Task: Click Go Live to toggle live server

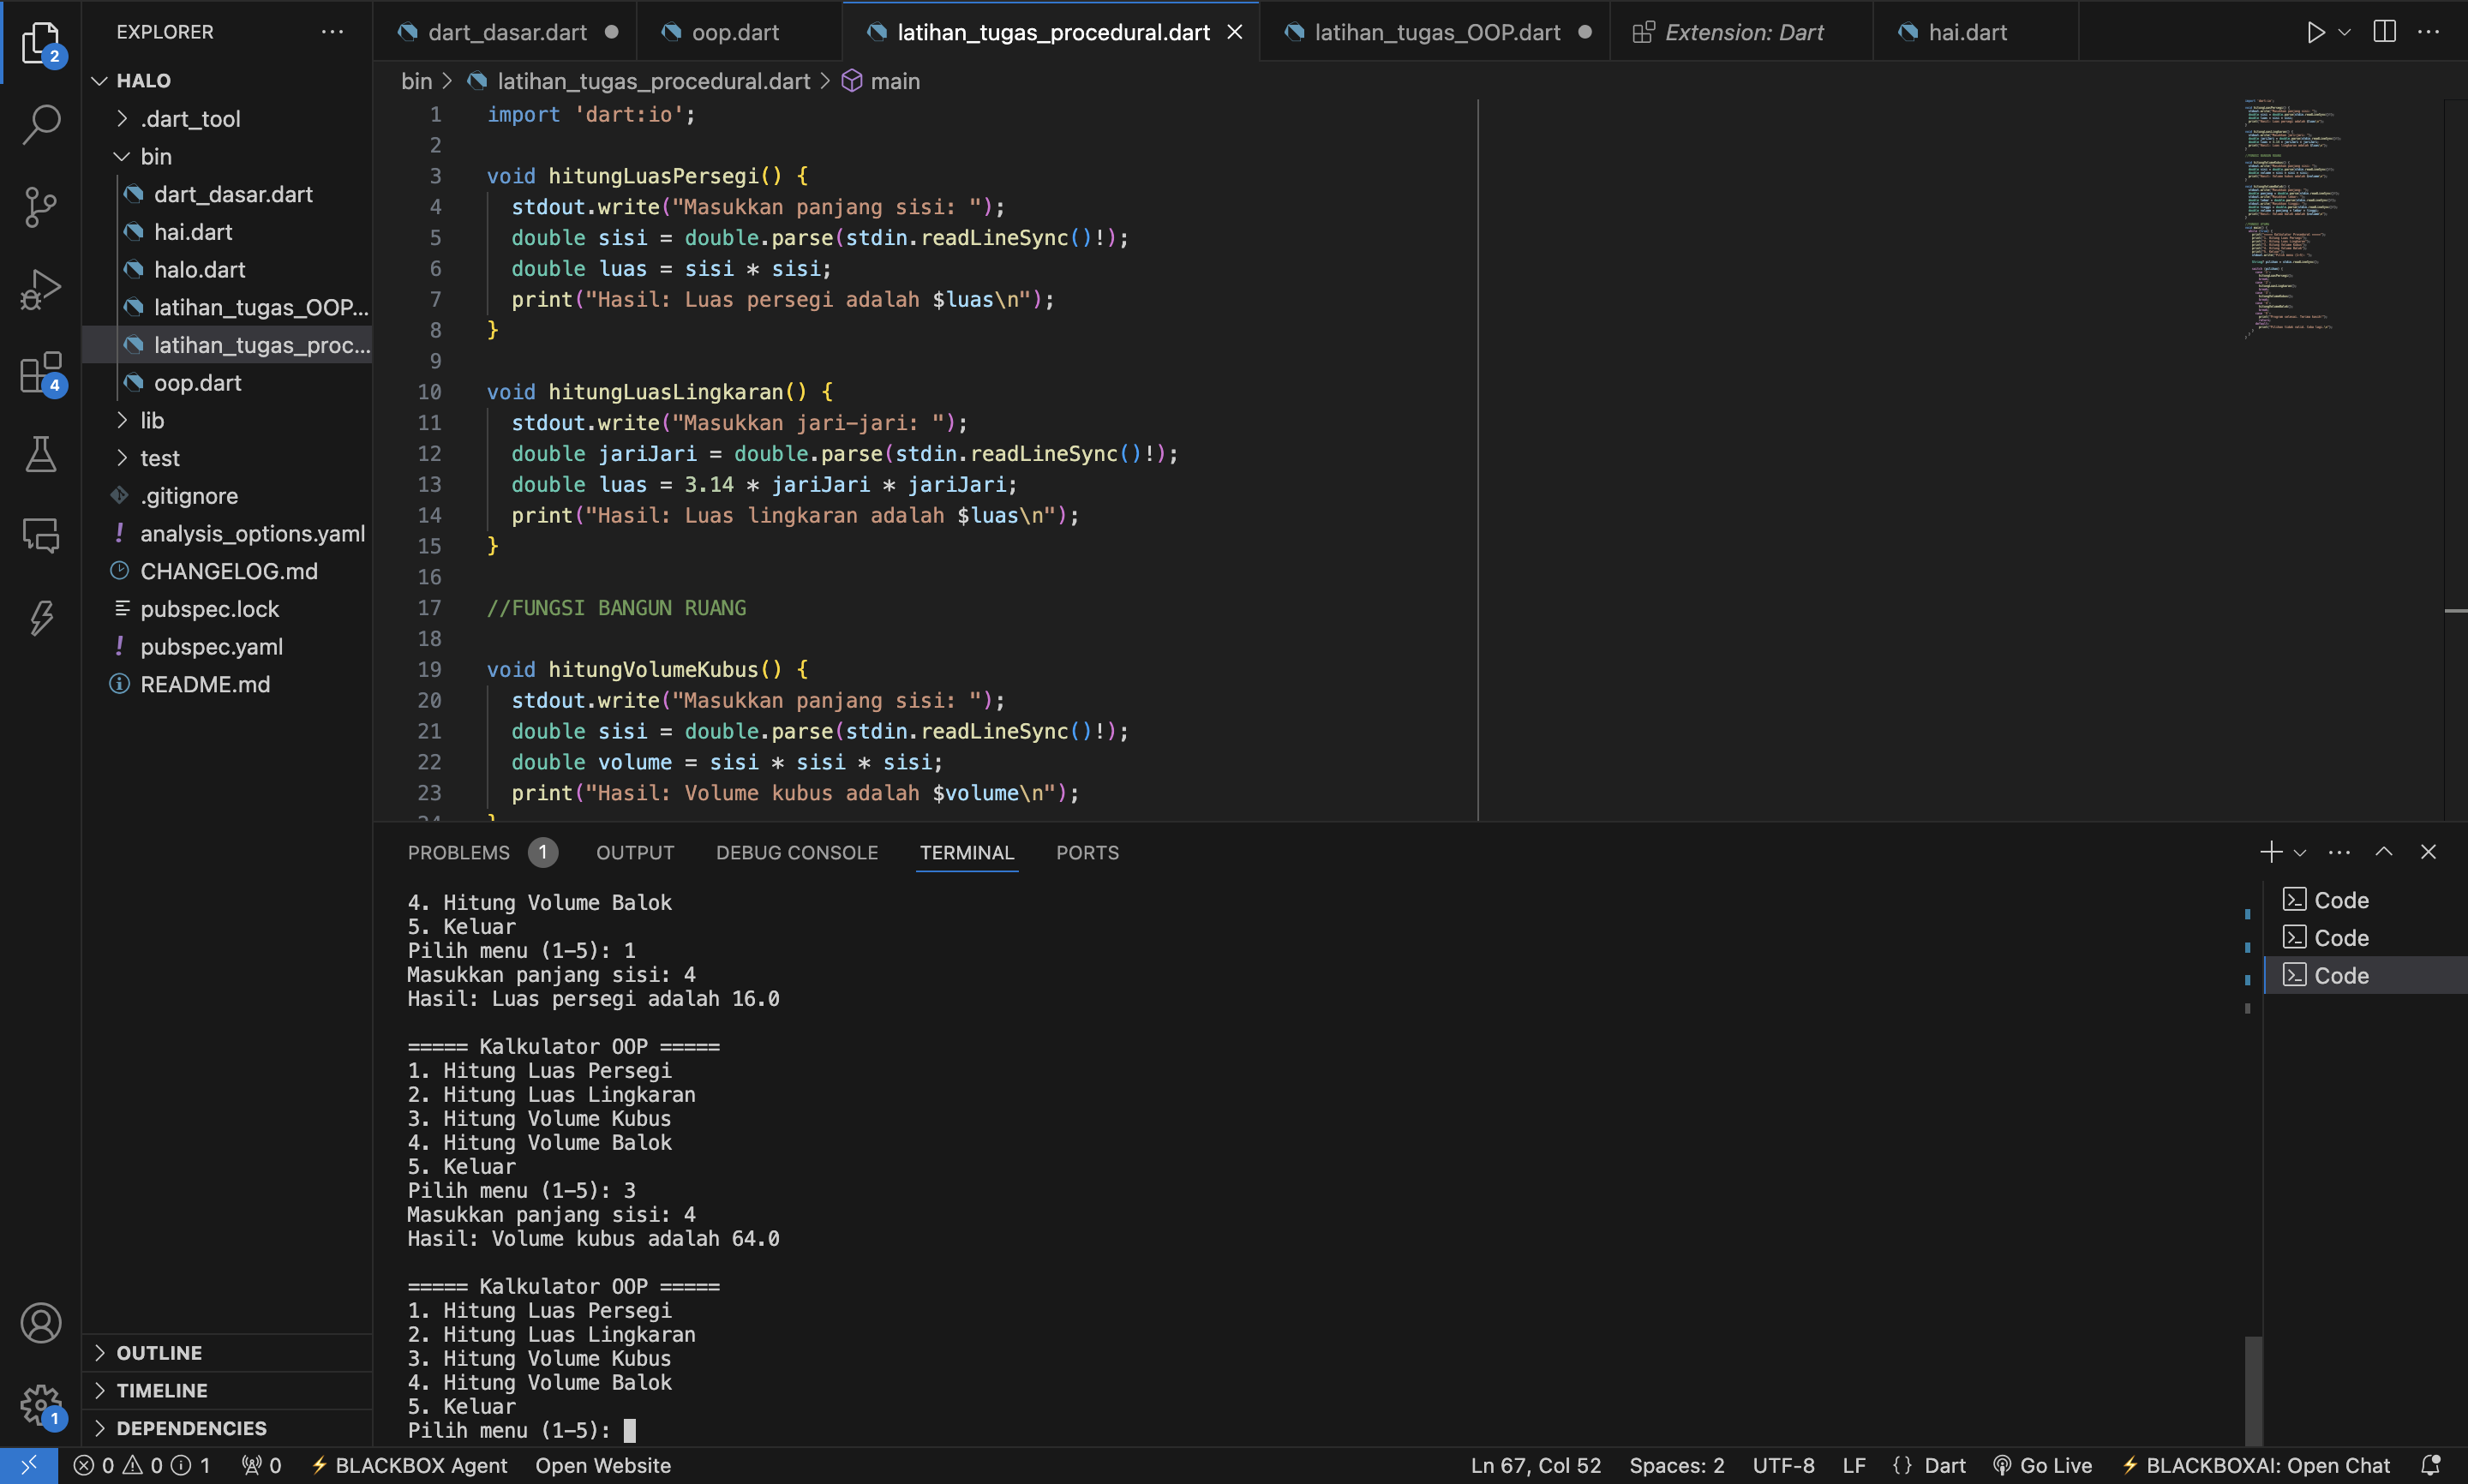Action: coord(2043,1465)
